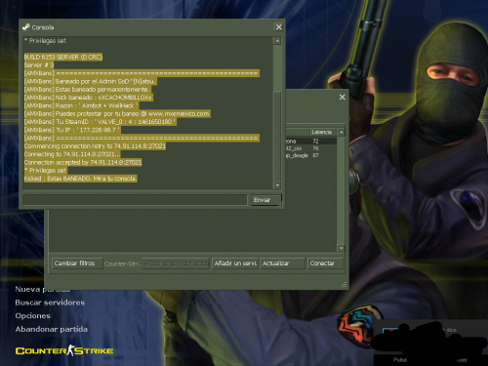Open Cambiar filtros in server browser

pos(77,264)
